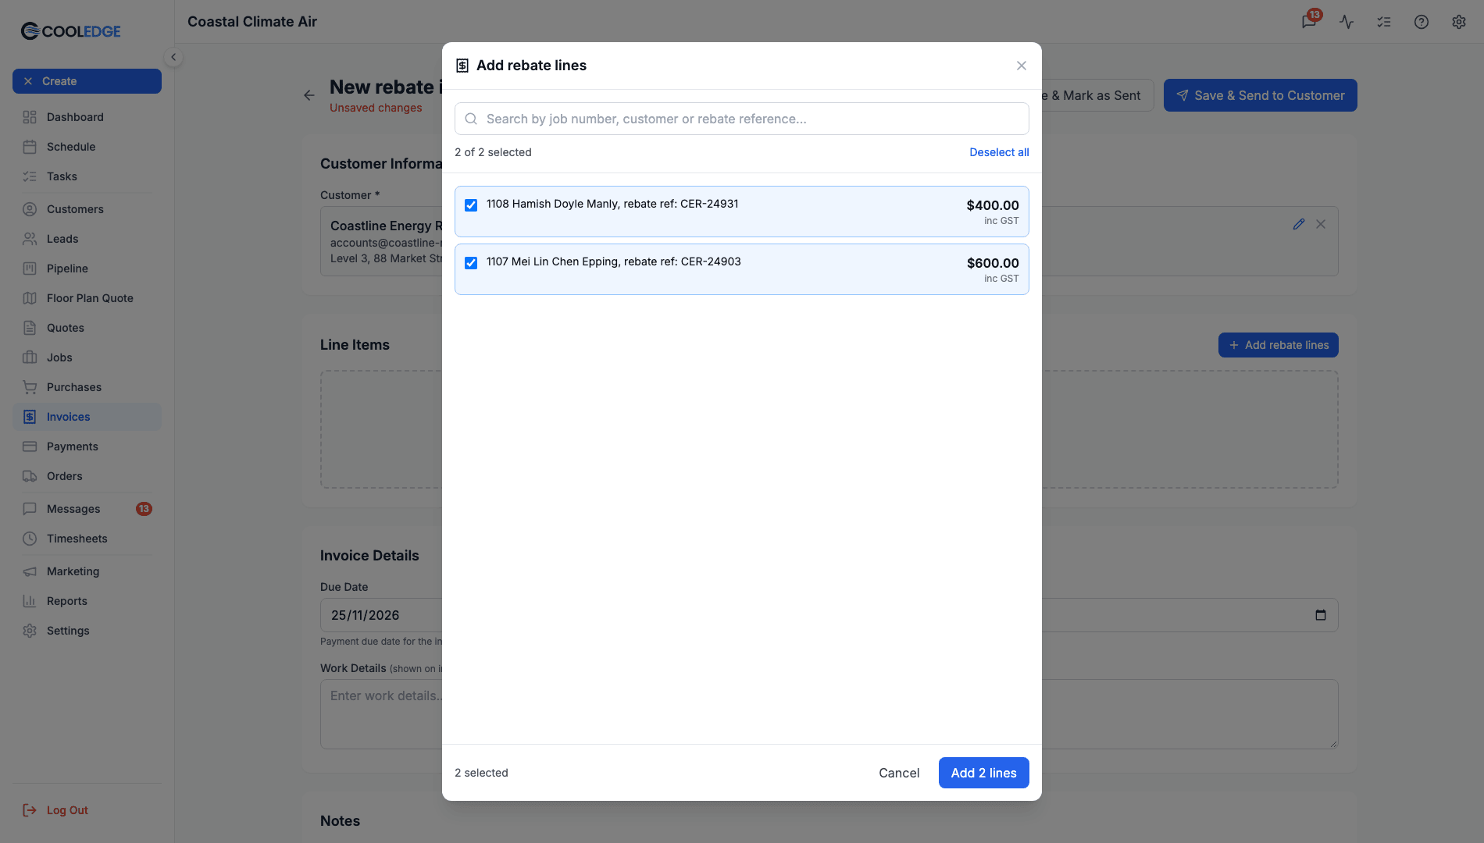Click the Tasks list icon in sidebar
Viewport: 1484px width, 843px height.
coord(30,176)
